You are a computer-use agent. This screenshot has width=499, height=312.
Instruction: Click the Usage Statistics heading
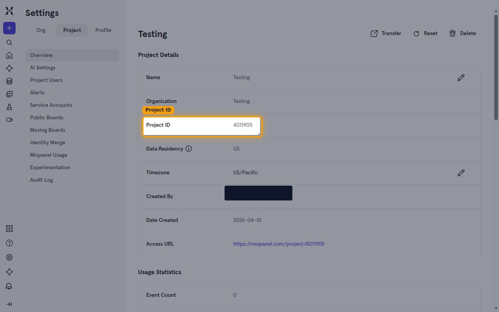click(159, 272)
